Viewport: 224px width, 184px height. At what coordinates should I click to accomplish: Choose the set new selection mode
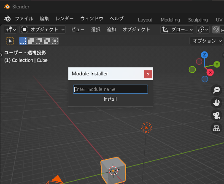(x=23, y=41)
